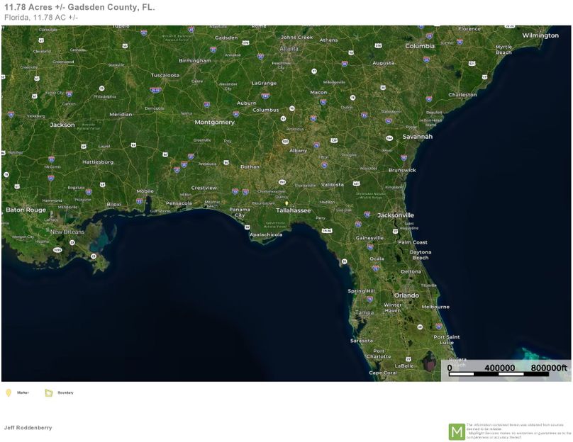Click the 'Florida, 11.78 AC +/-' subtitle
This screenshot has height=442, width=573.
click(x=41, y=17)
